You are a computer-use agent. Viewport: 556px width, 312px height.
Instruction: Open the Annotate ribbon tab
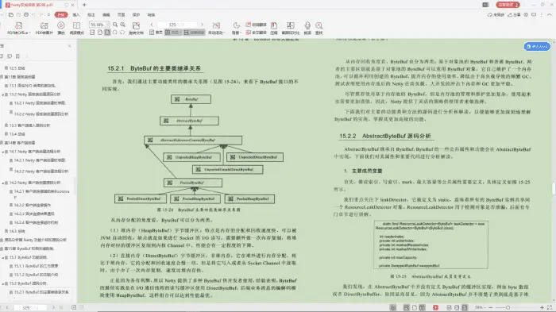click(91, 15)
